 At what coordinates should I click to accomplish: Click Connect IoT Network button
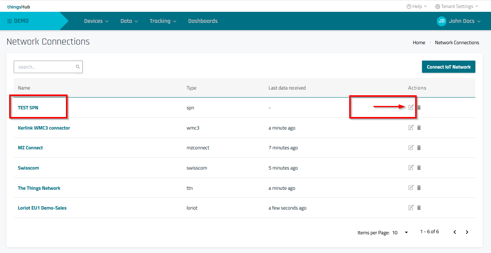(x=449, y=67)
